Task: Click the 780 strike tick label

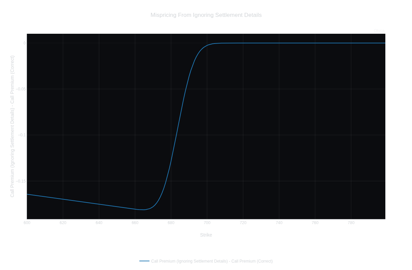Action: (x=351, y=223)
